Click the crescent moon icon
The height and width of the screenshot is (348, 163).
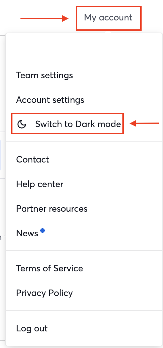pyautogui.click(x=22, y=124)
